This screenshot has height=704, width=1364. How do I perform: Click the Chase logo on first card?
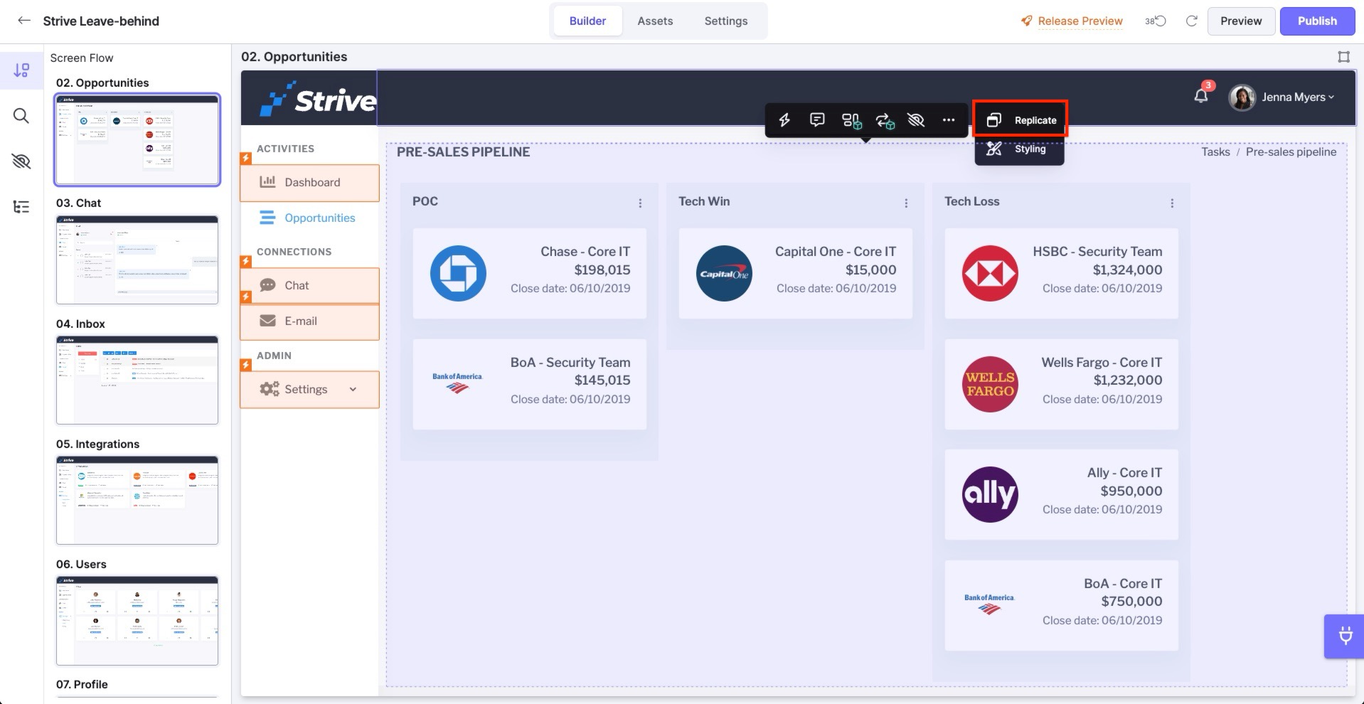tap(458, 273)
